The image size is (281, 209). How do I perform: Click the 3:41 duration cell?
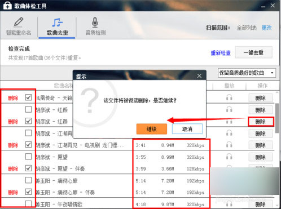pos(140,145)
